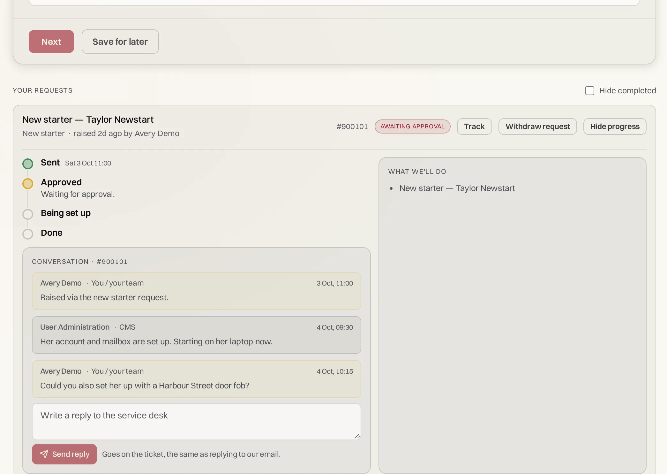Click Save for later
This screenshot has width=667, height=474.
point(120,42)
